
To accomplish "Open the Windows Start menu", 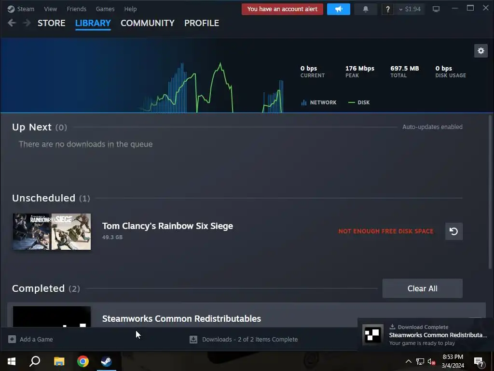I will tap(12, 361).
